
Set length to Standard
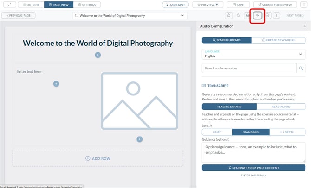tap(251, 132)
